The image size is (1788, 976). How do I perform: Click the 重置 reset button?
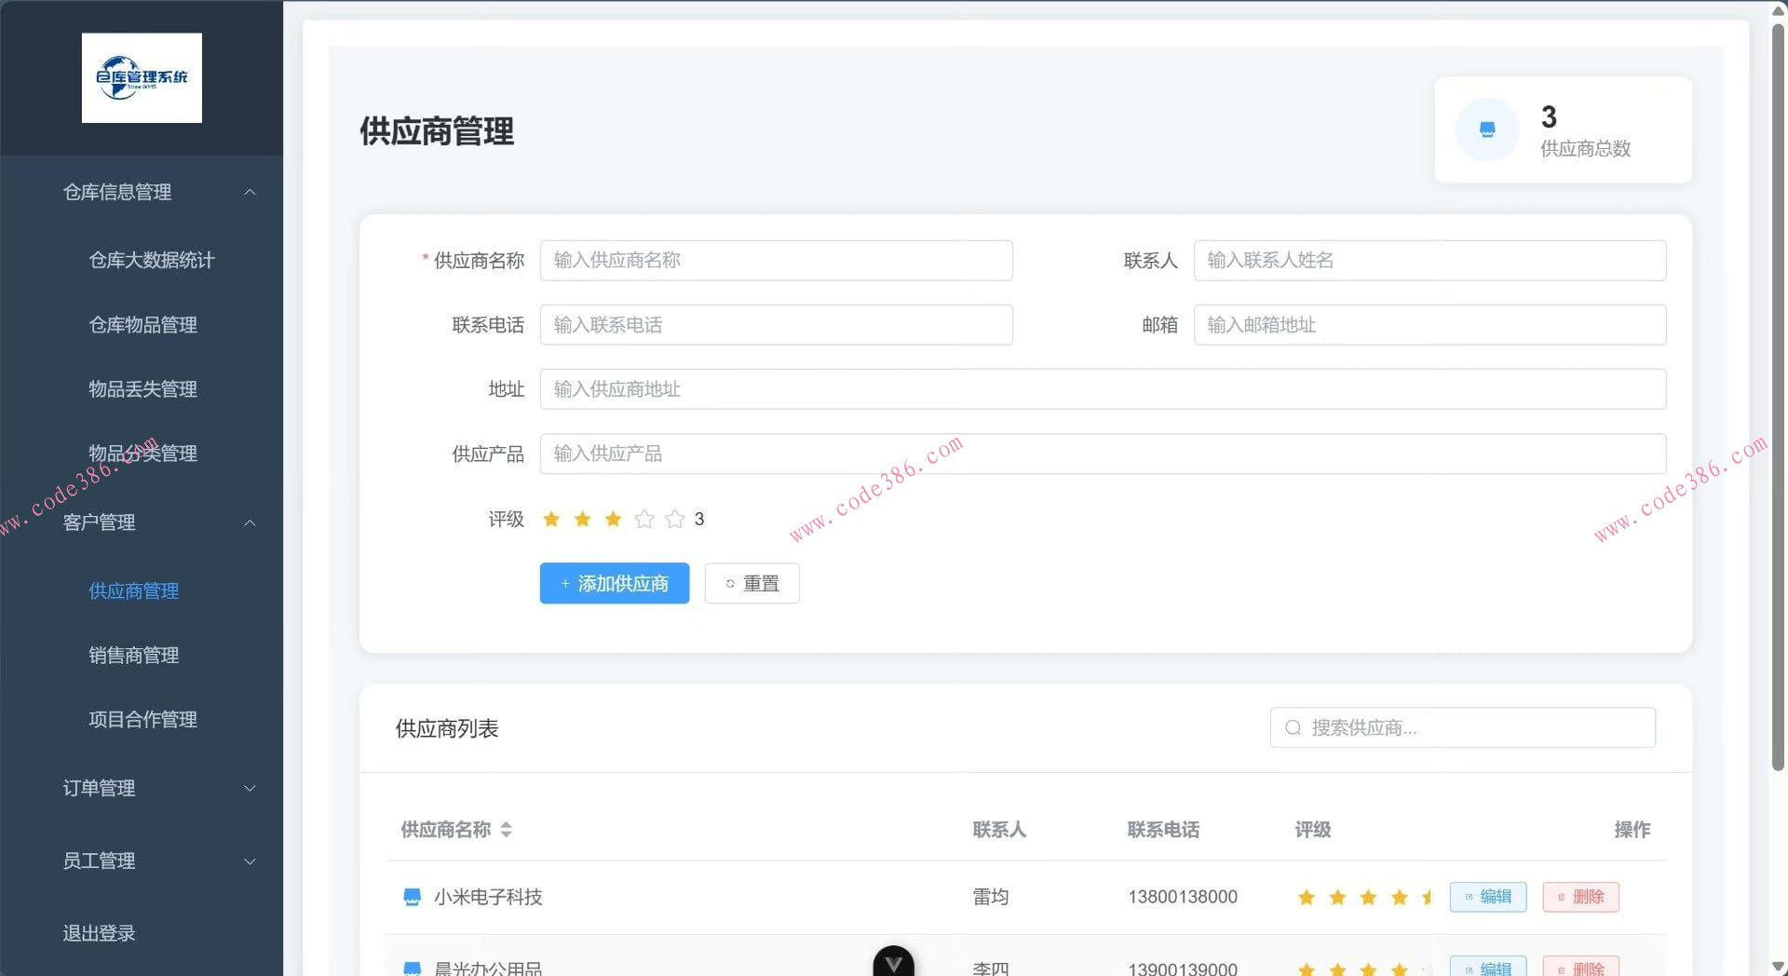(x=752, y=583)
